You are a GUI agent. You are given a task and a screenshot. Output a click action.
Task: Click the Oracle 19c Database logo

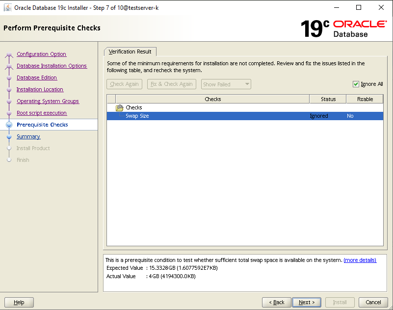(343, 28)
